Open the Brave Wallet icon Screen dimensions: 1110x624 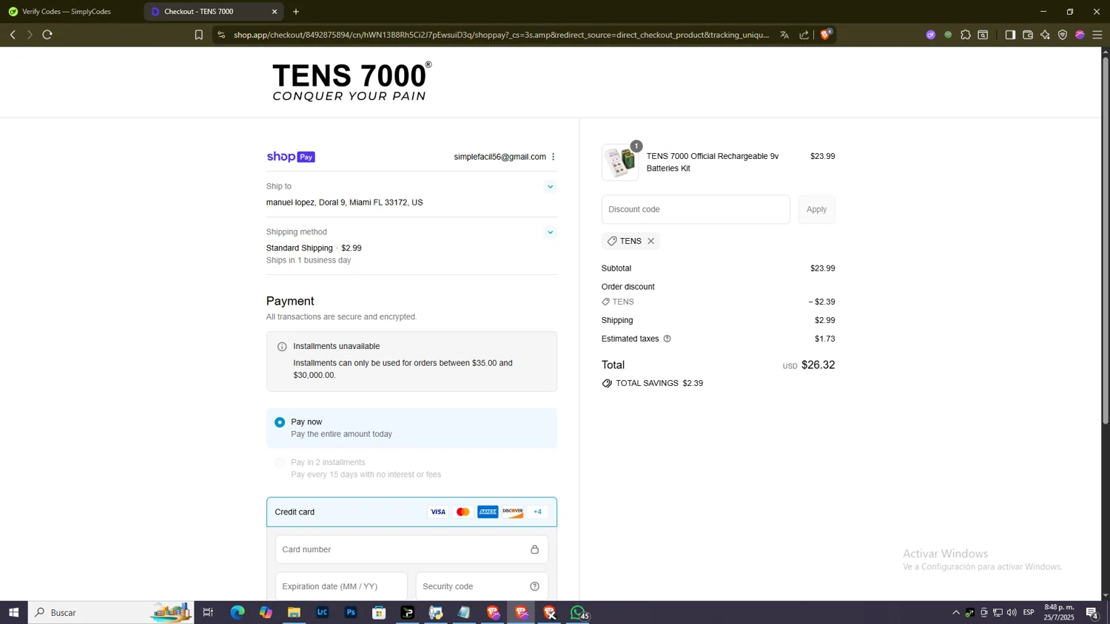tap(1028, 35)
